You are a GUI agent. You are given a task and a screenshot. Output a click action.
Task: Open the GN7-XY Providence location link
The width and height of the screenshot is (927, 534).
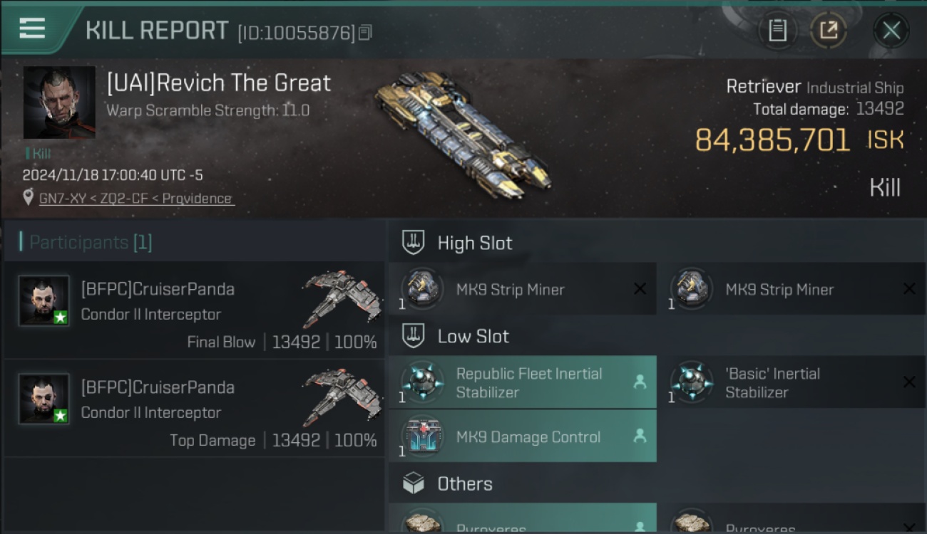point(135,199)
